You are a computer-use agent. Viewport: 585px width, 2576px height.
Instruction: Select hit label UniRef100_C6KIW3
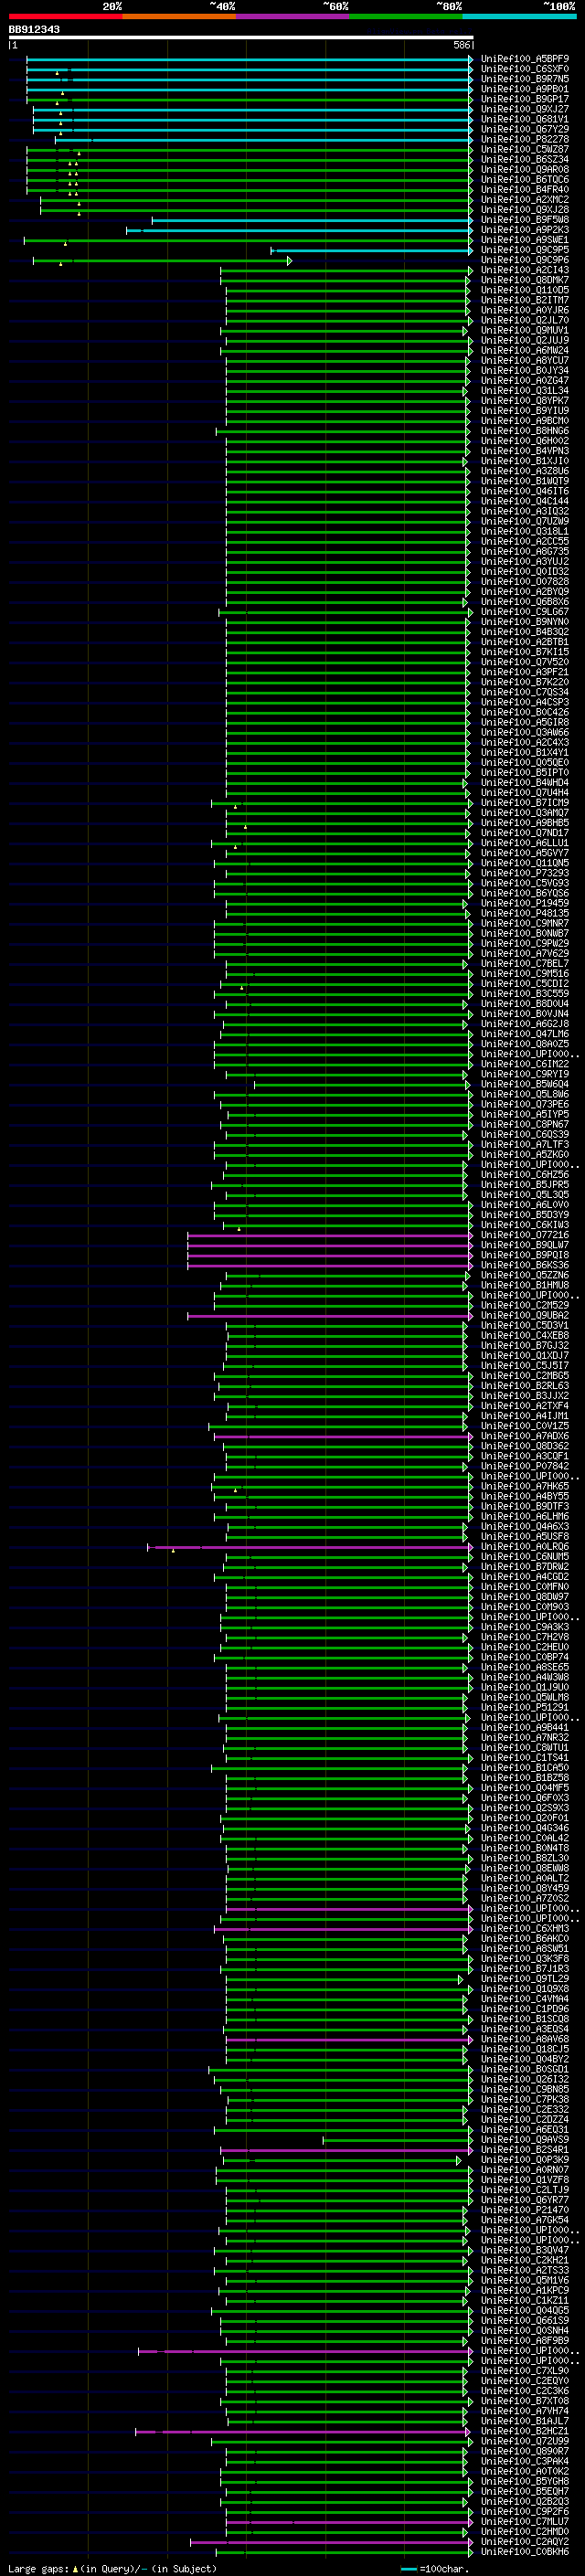click(525, 1225)
